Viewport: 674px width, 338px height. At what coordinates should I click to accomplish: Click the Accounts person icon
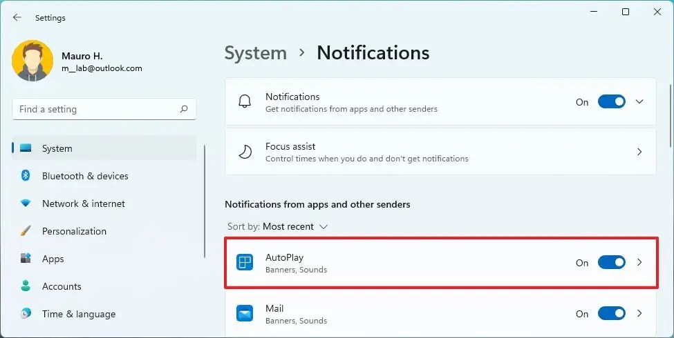pos(26,286)
